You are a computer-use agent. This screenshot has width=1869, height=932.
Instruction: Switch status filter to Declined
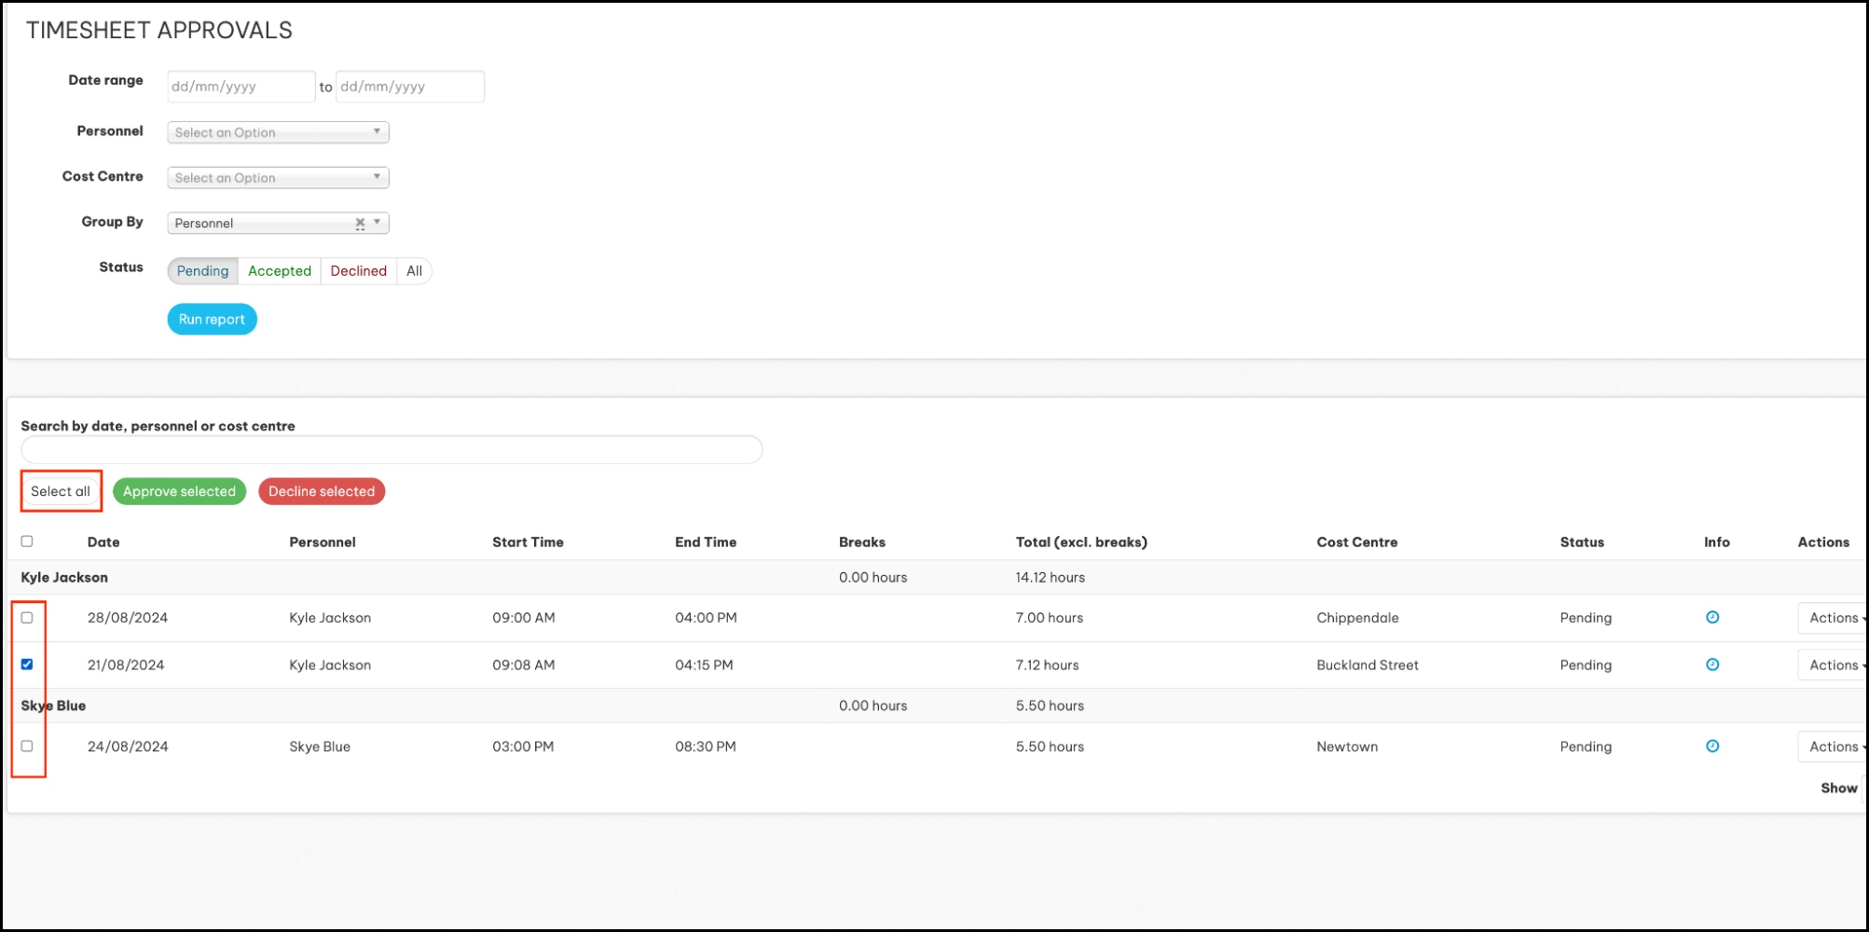click(x=358, y=271)
